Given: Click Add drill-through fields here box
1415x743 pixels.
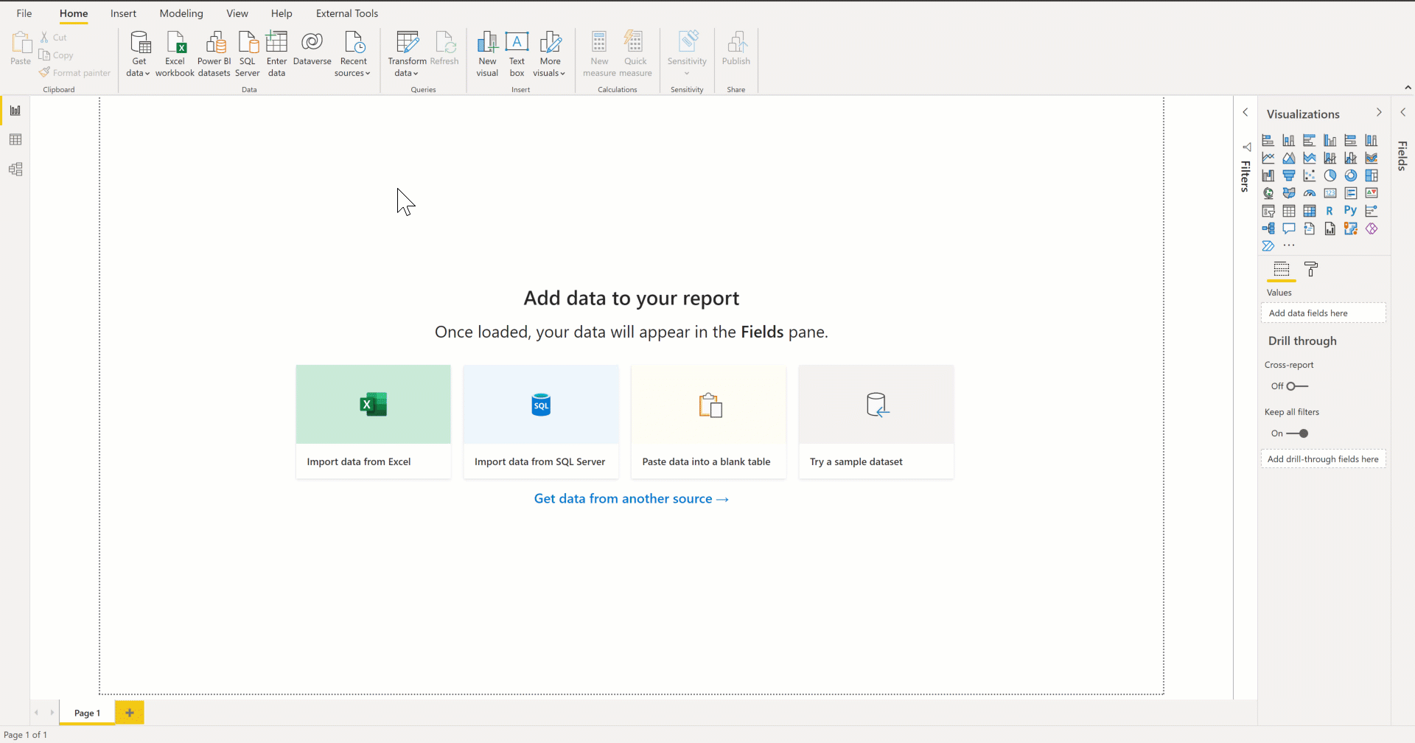Looking at the screenshot, I should [1324, 459].
